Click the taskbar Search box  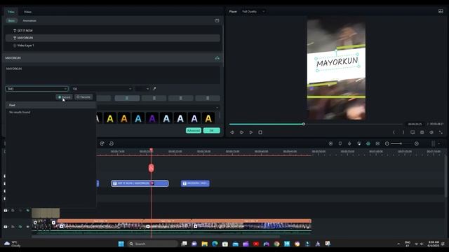click(153, 244)
